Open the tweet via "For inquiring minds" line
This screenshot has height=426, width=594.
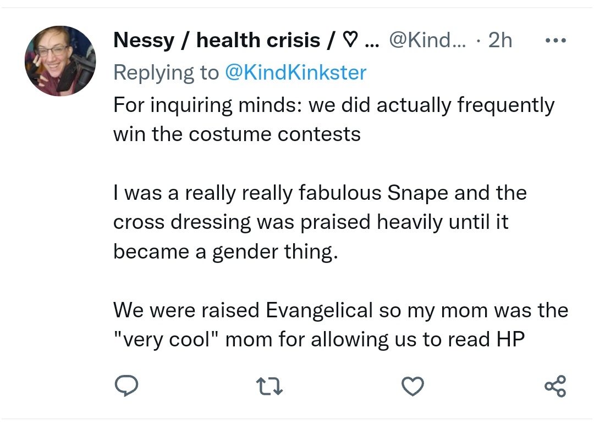click(334, 105)
